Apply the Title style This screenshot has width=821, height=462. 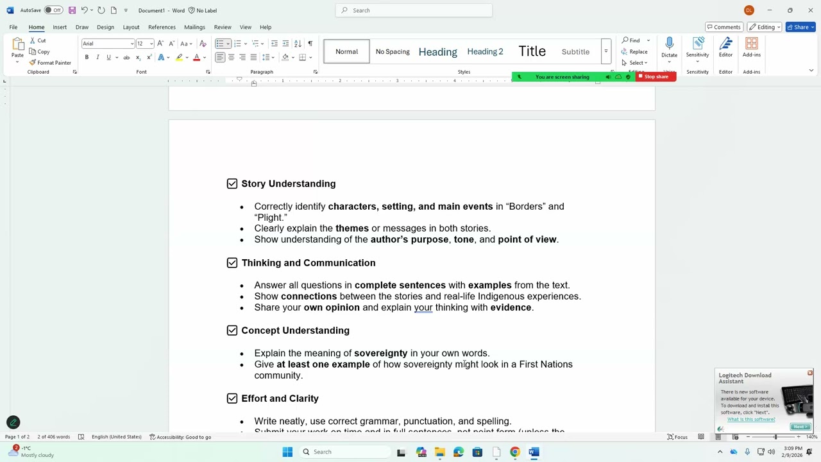tap(532, 51)
